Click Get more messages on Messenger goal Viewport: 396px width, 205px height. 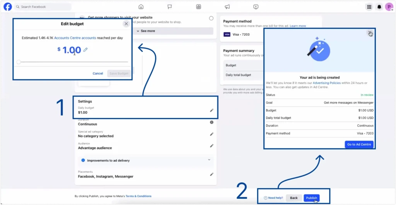pyautogui.click(x=348, y=102)
